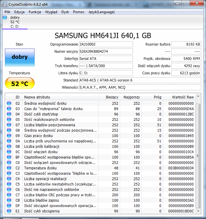
Task: Click the status icon for attribute 0B
Action: point(9,146)
